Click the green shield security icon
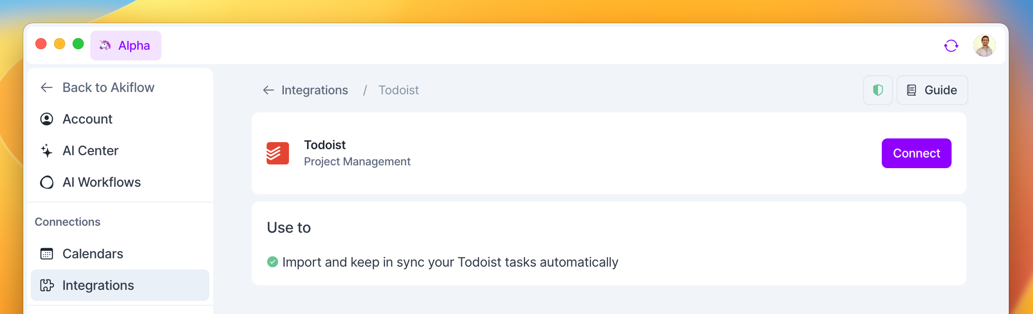Viewport: 1033px width, 314px height. tap(878, 90)
